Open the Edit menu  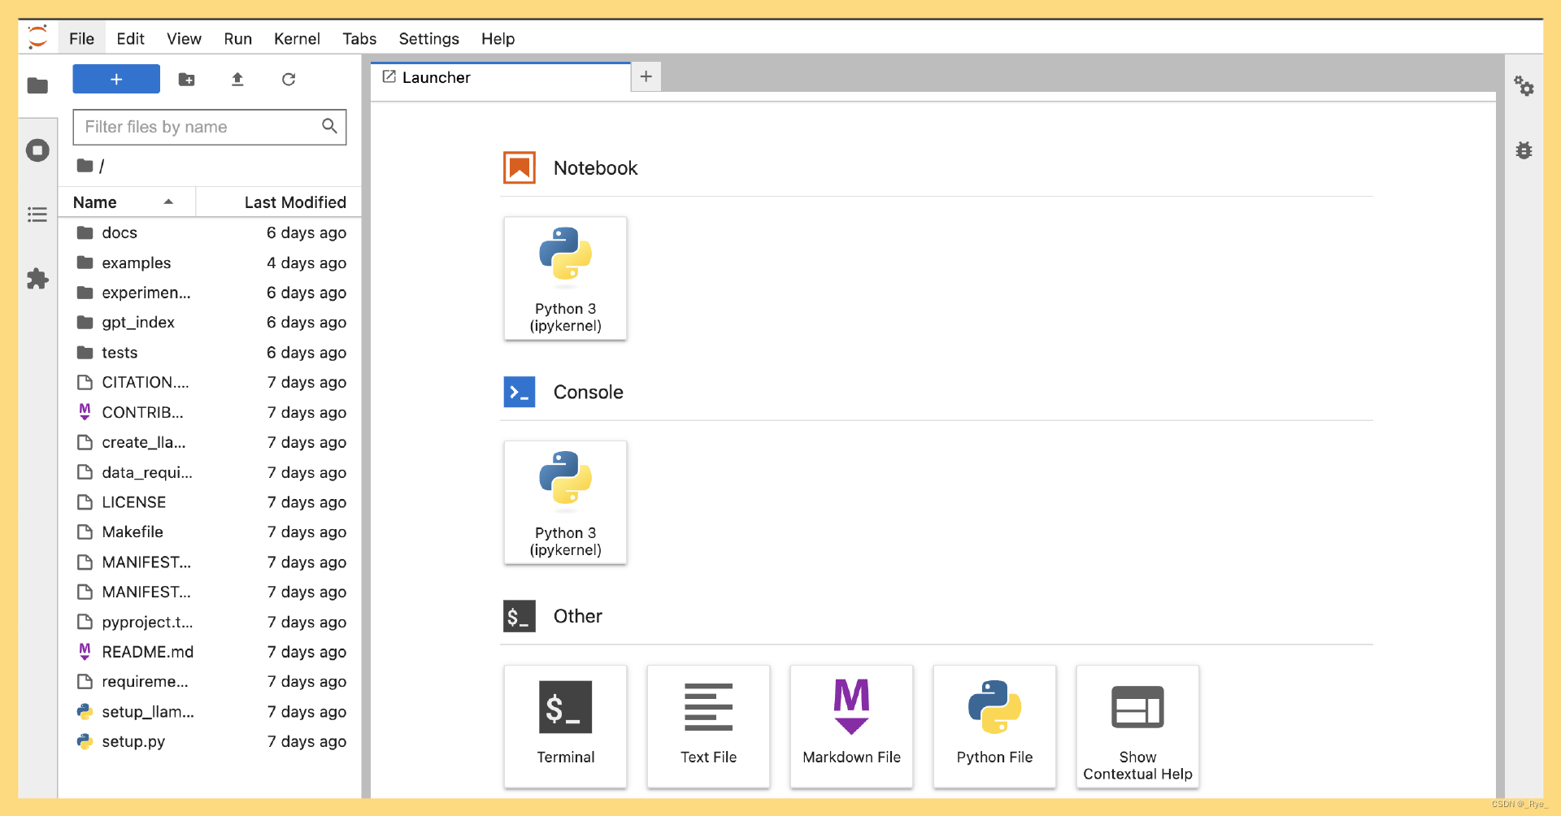(x=130, y=39)
